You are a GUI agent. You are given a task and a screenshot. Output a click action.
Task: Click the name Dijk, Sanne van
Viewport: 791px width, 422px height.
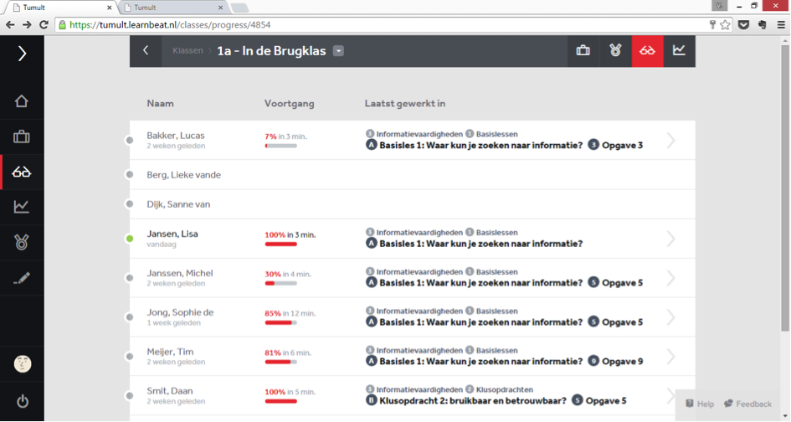[178, 204]
